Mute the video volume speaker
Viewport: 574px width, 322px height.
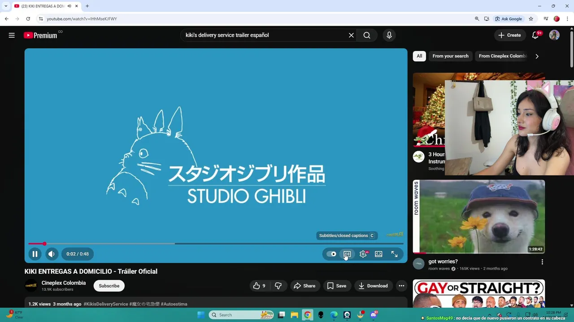(52, 254)
